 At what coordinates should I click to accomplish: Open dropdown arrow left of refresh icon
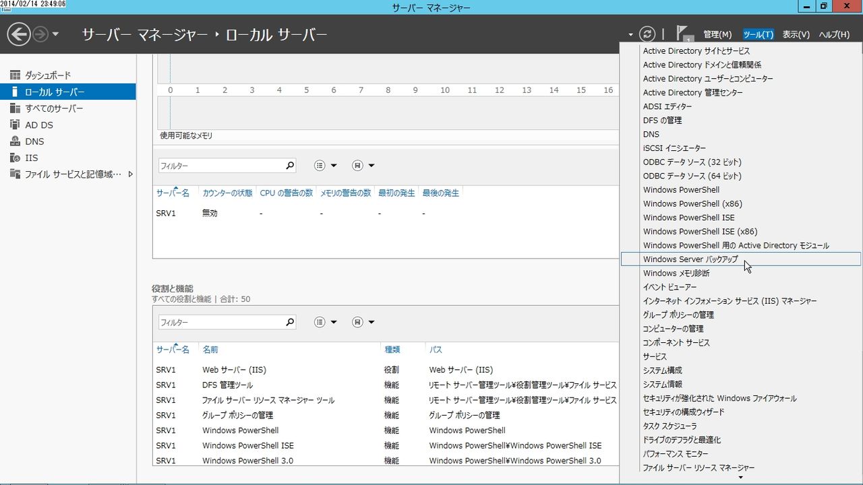tap(630, 34)
